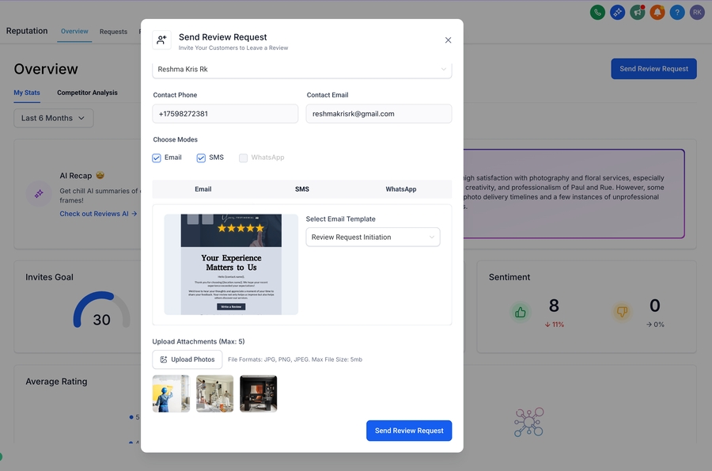This screenshot has height=471, width=712.
Task: Uncheck the SMS mode checkbox
Action: 201,158
